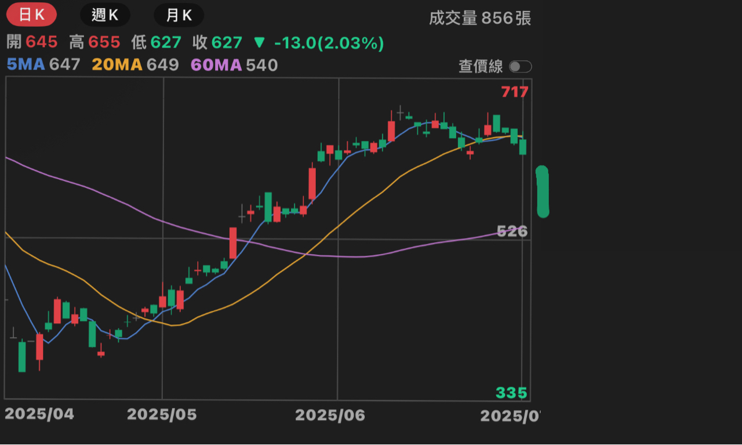Toggle the 查價線 switch
Viewport: 742px width, 445px height.
click(520, 67)
